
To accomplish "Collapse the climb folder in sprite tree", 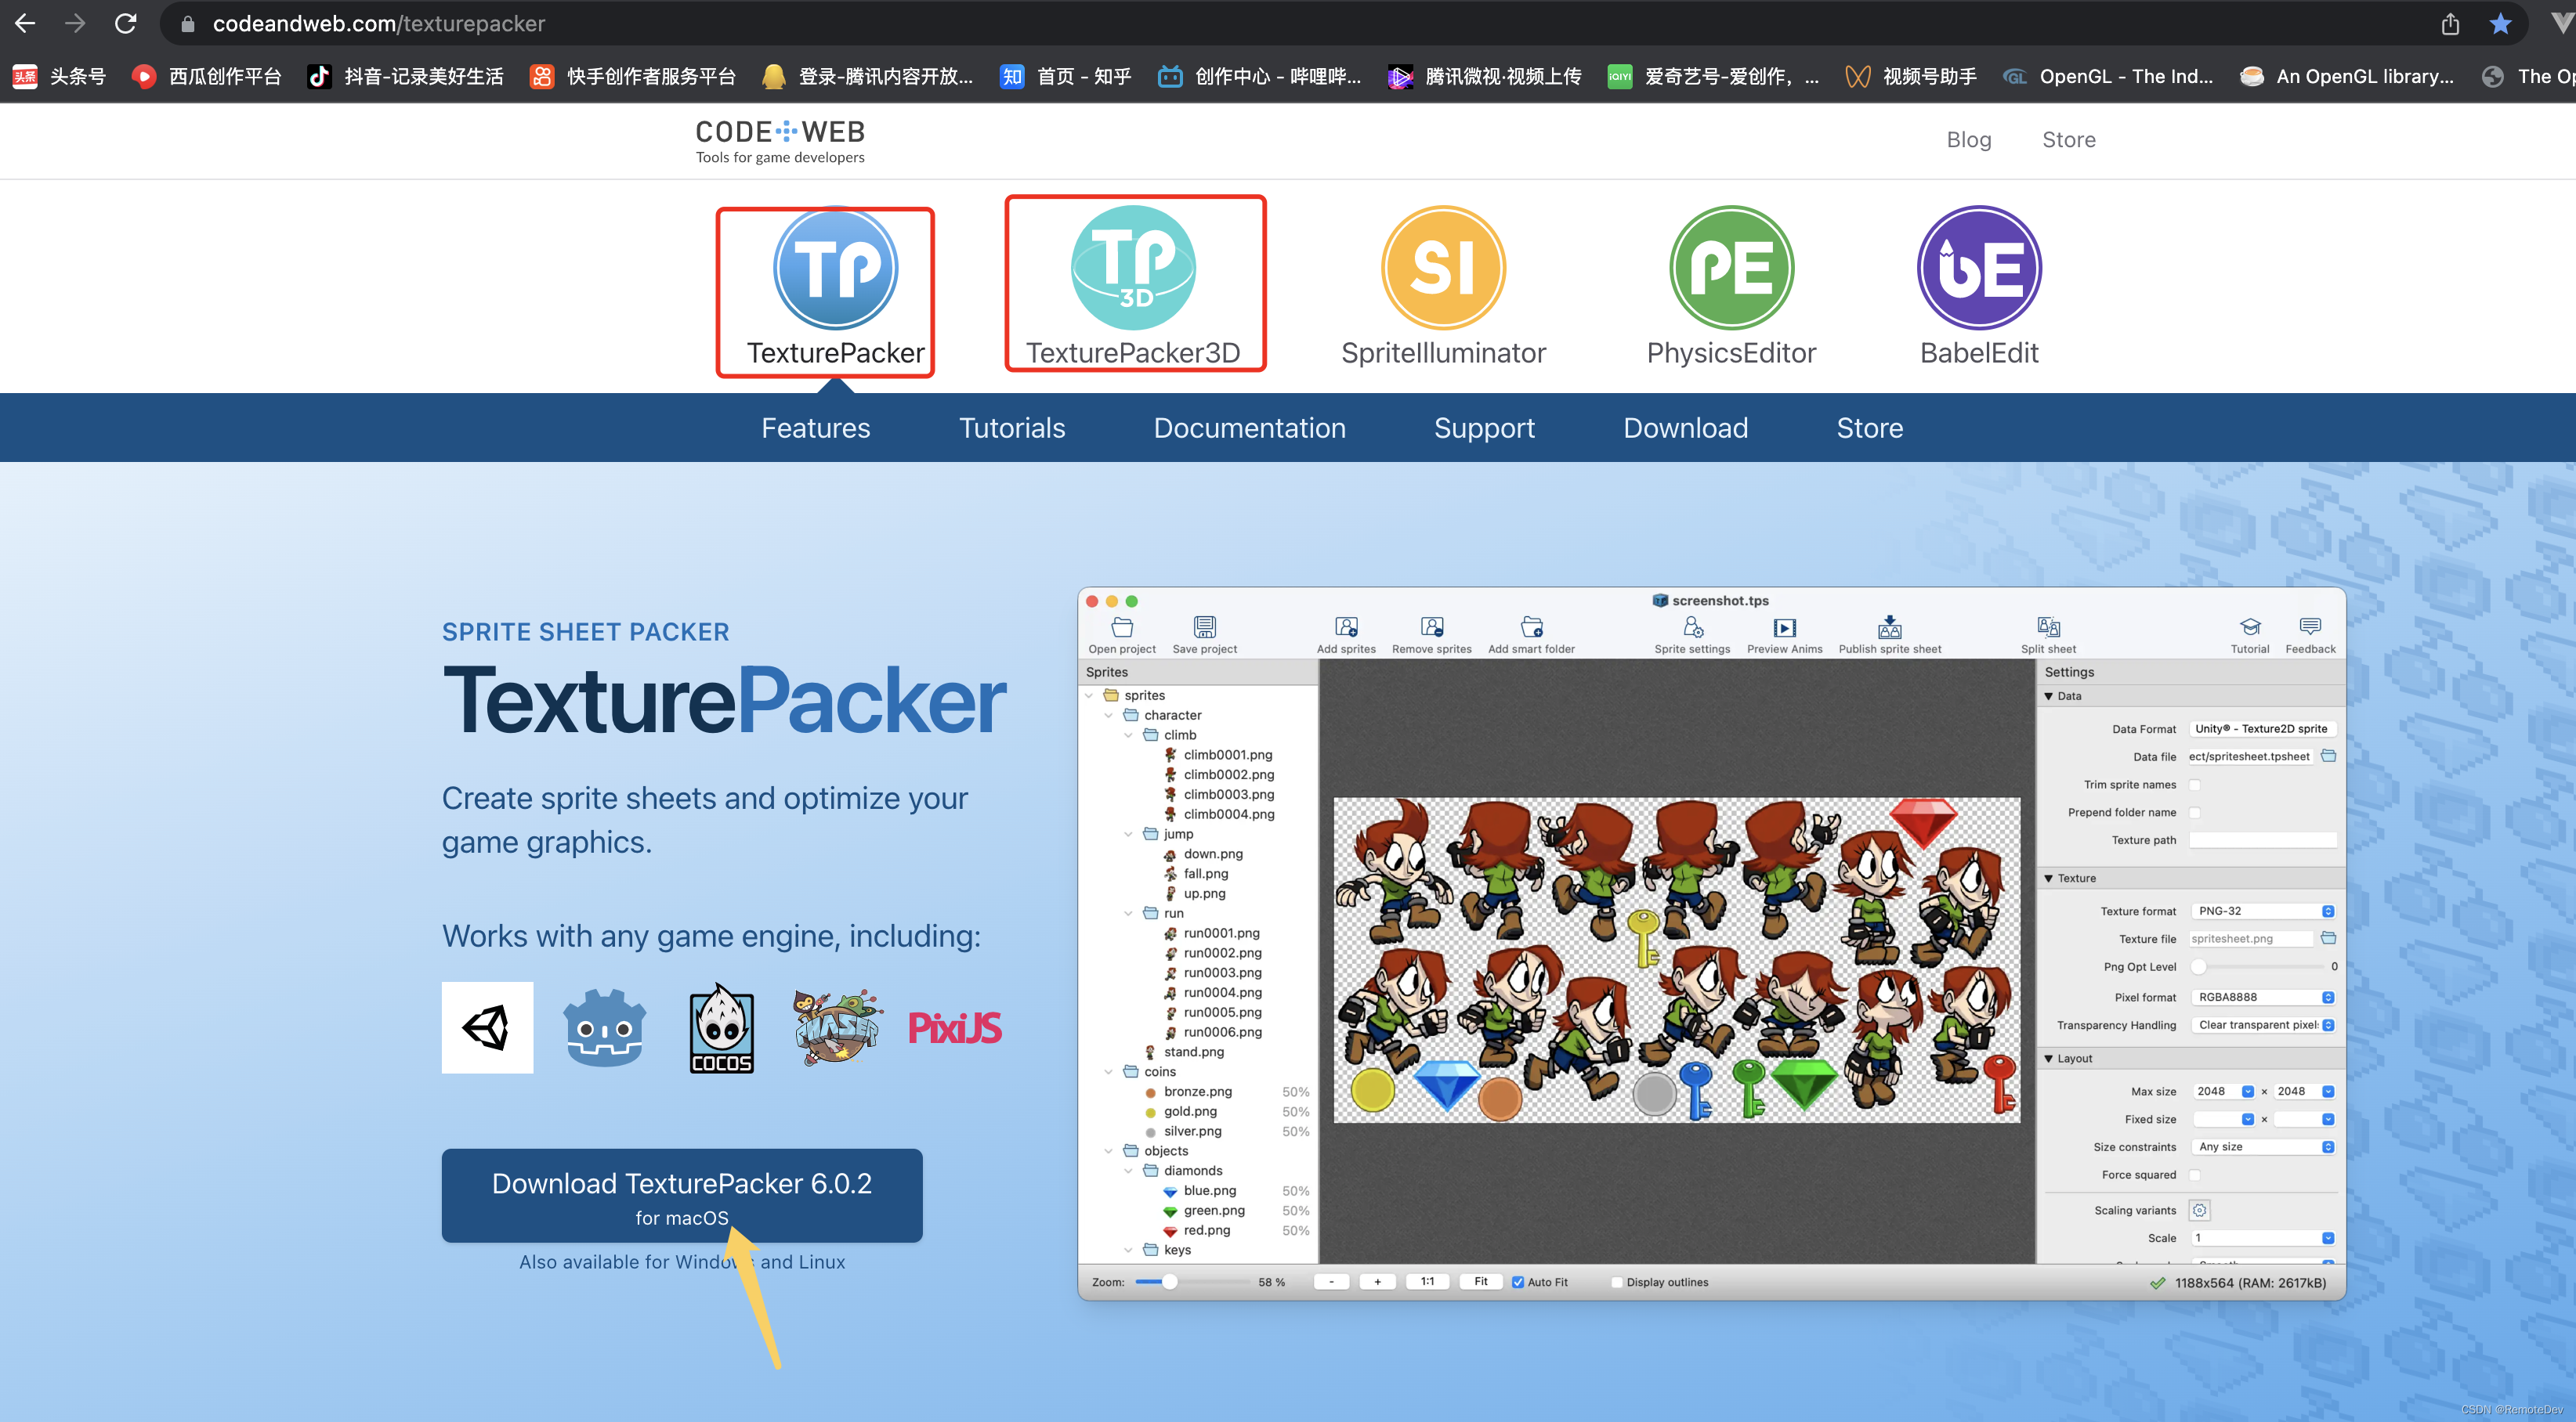I will [1128, 735].
